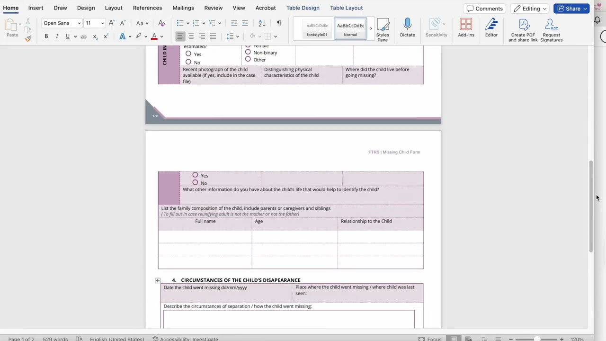Enable Focus mode in the status bar
The image size is (606, 341).
click(430, 339)
